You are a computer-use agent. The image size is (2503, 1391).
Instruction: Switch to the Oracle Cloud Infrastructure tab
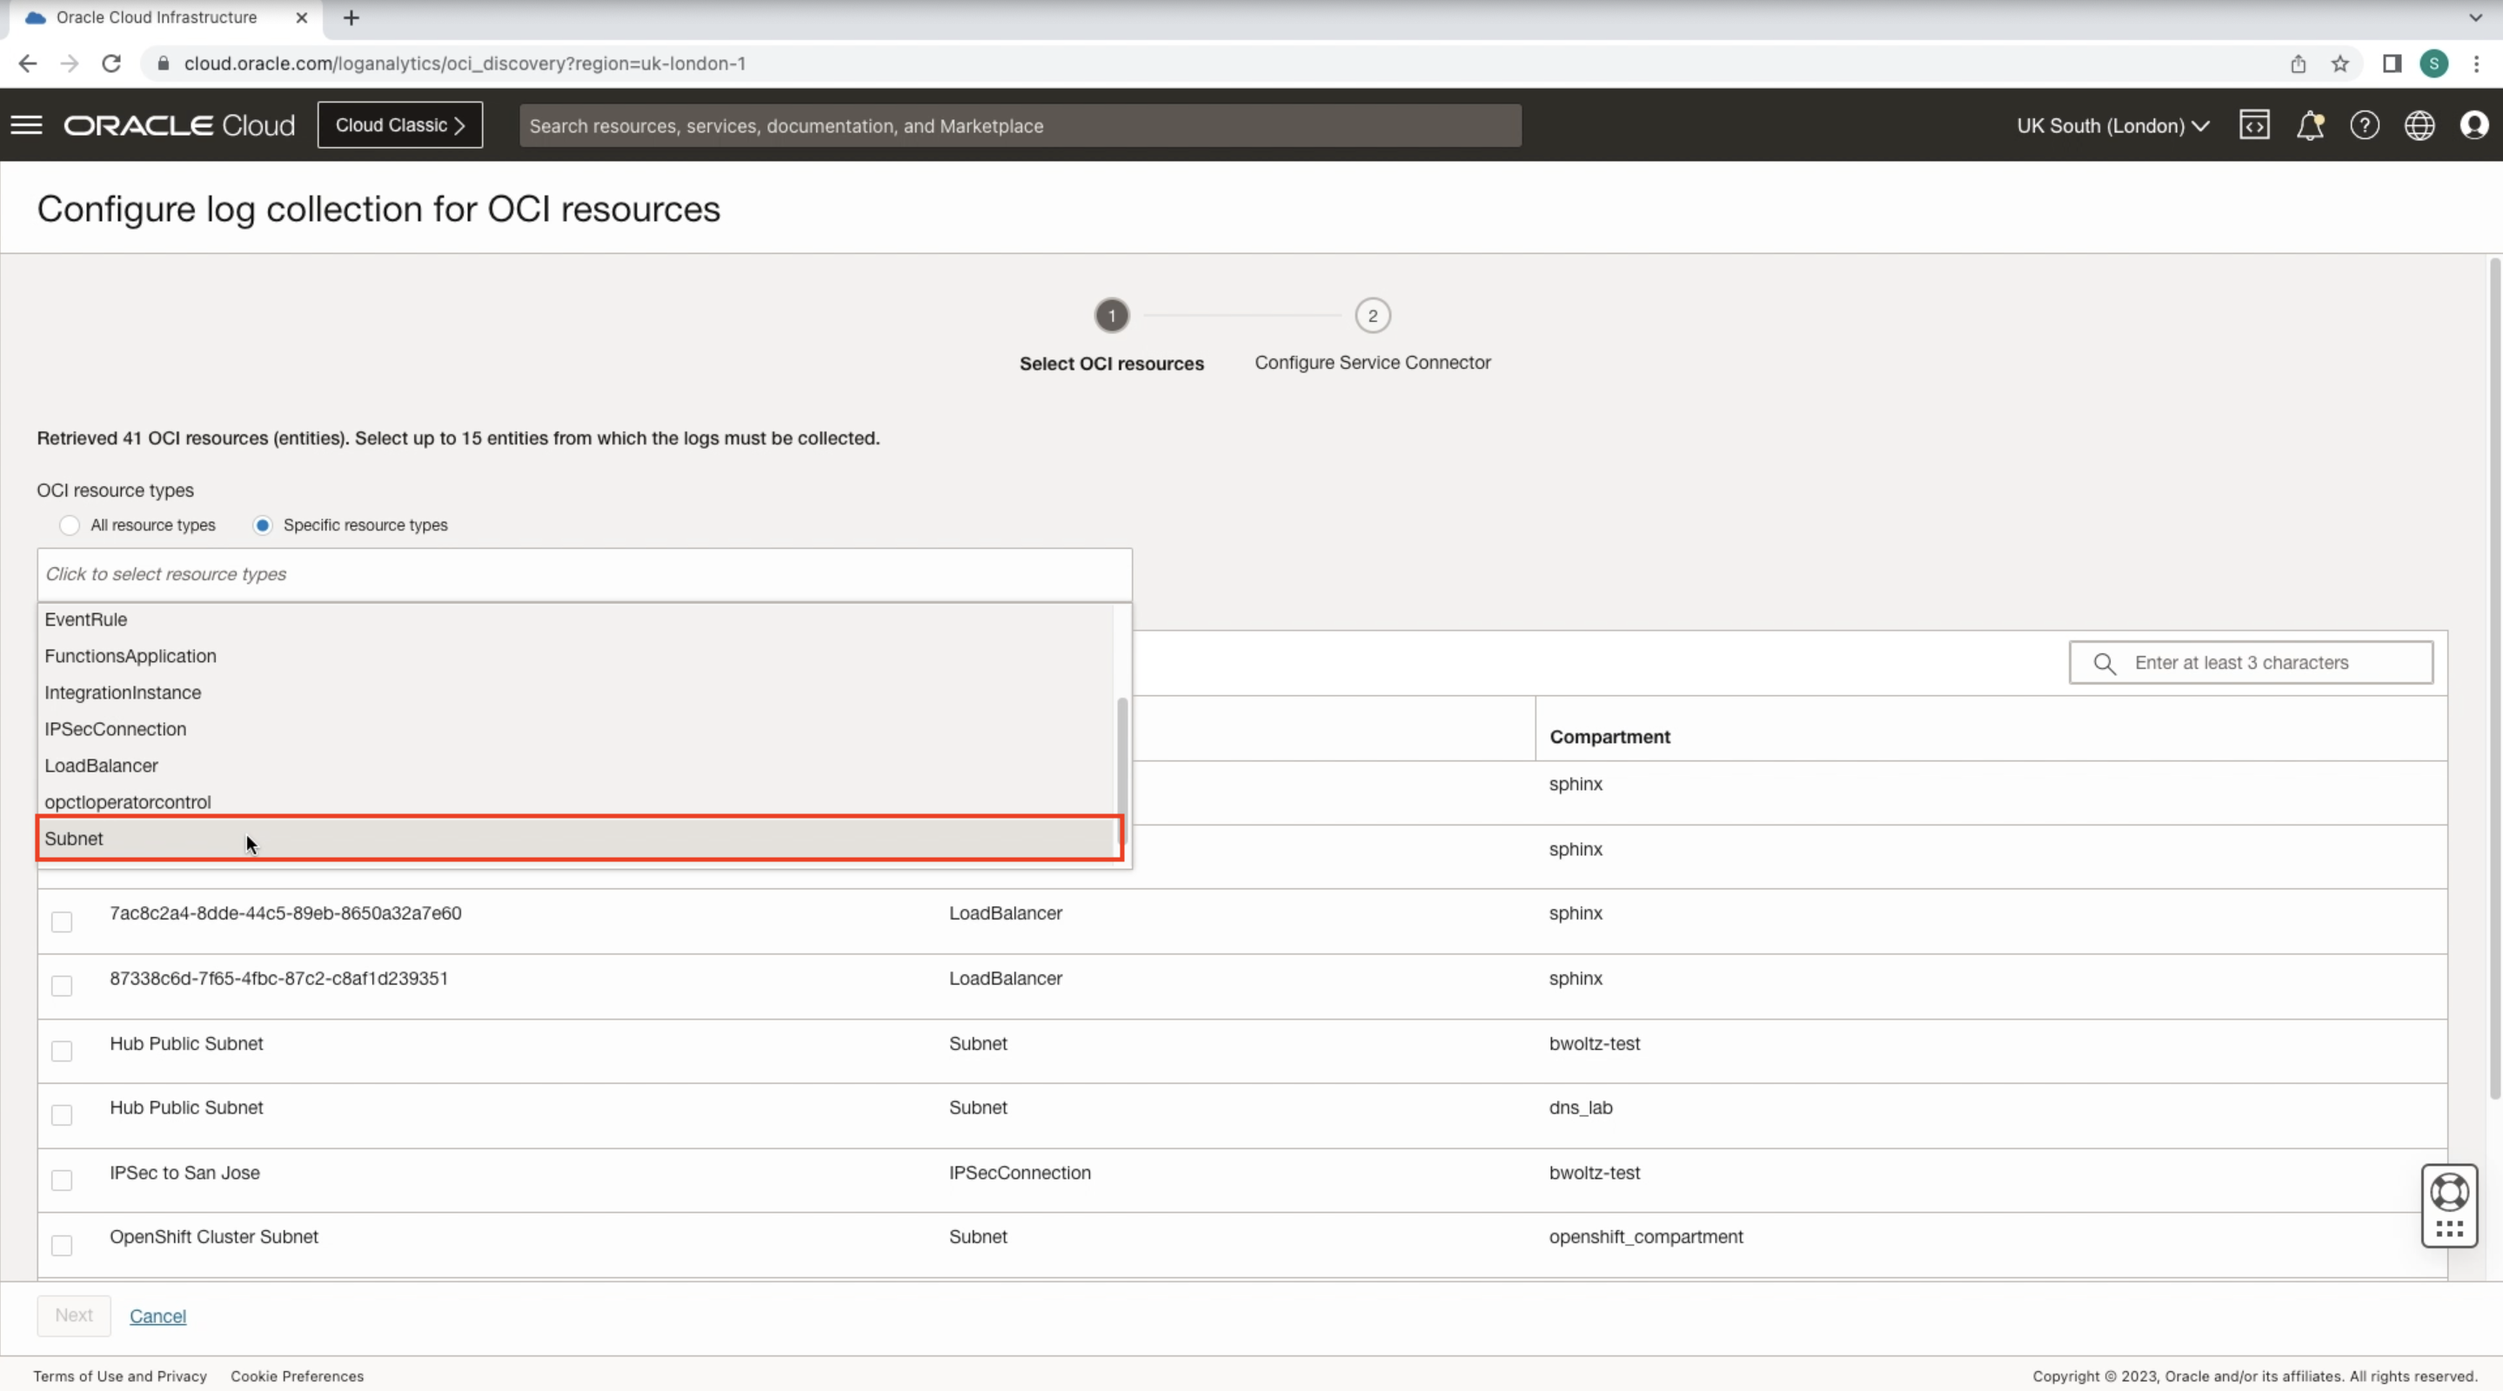pos(151,17)
